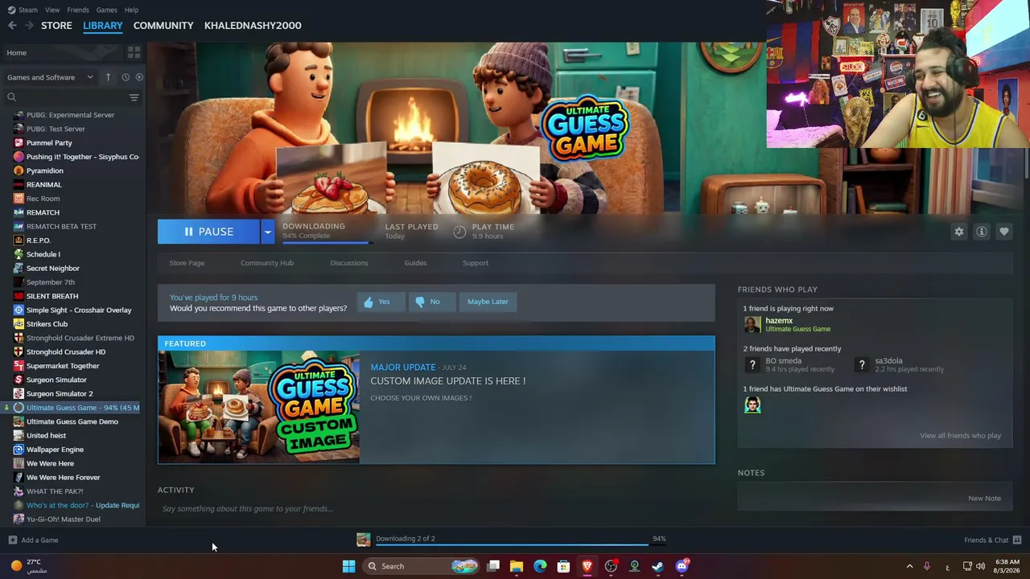The image size is (1030, 579).
Task: Open the Help menu
Action: click(x=131, y=10)
